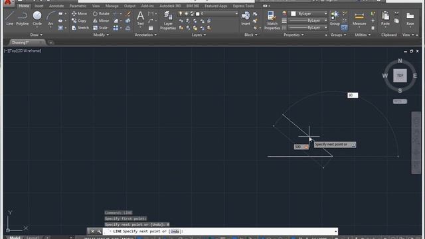Toggle layer 0 on/off light bulb

[180, 13]
